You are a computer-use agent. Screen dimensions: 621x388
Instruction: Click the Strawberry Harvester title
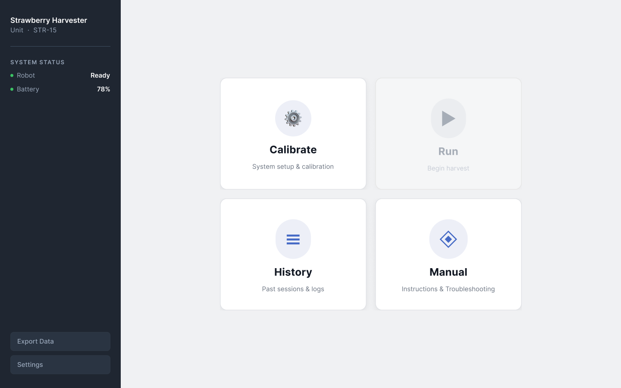49,20
